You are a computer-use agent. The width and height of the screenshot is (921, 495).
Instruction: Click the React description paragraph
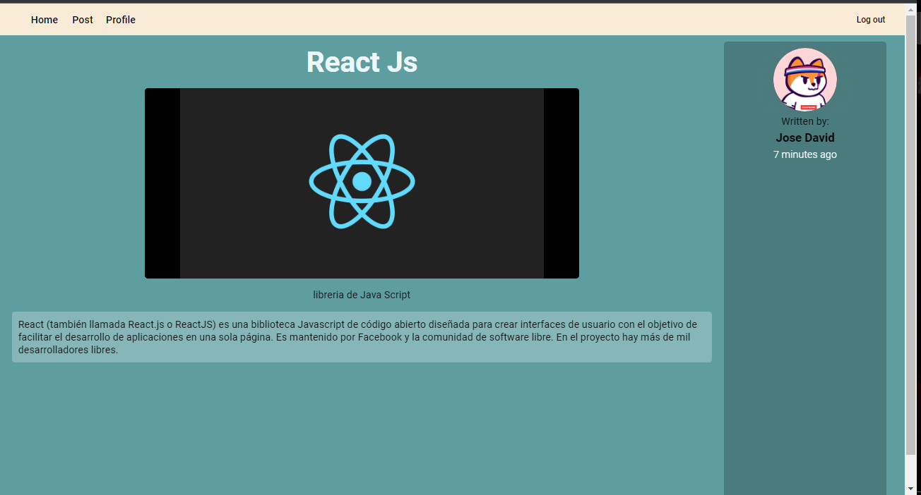[x=362, y=337]
